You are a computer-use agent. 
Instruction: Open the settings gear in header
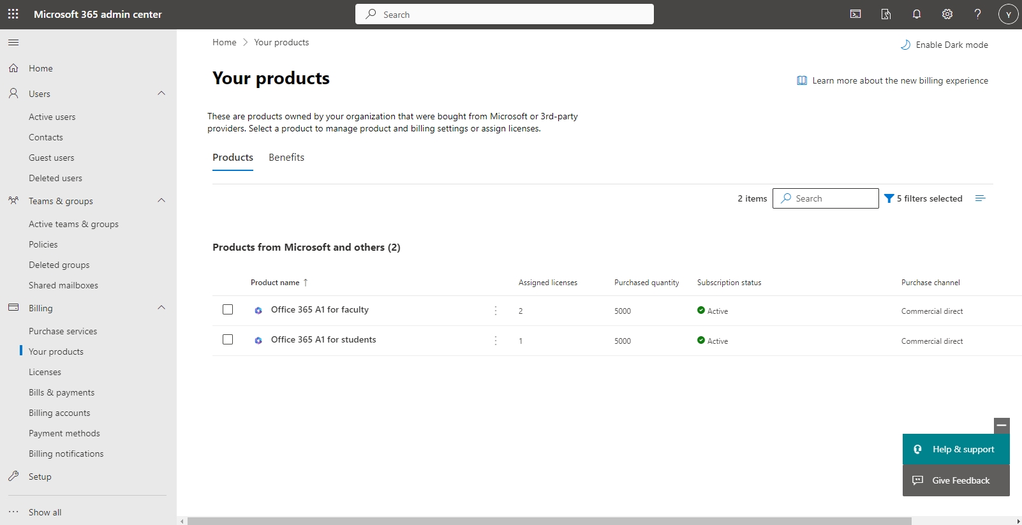coord(947,14)
